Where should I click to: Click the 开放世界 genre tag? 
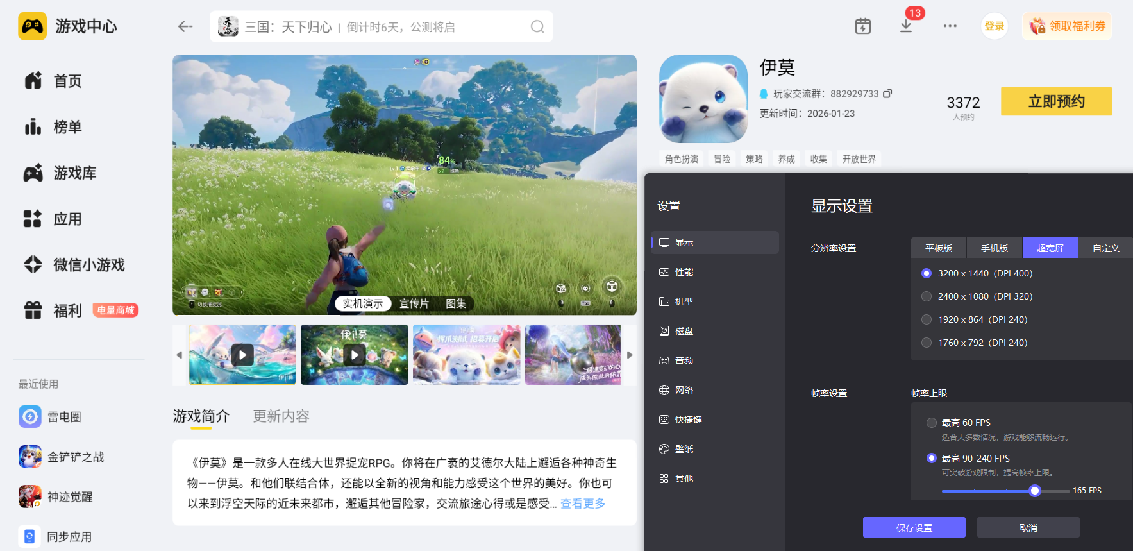tap(859, 159)
